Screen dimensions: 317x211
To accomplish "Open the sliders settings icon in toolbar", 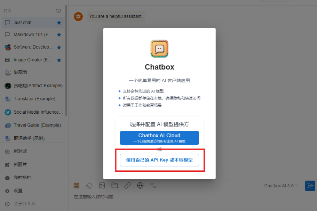I will (153, 186).
